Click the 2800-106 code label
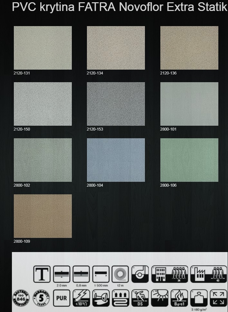 [x=168, y=185]
